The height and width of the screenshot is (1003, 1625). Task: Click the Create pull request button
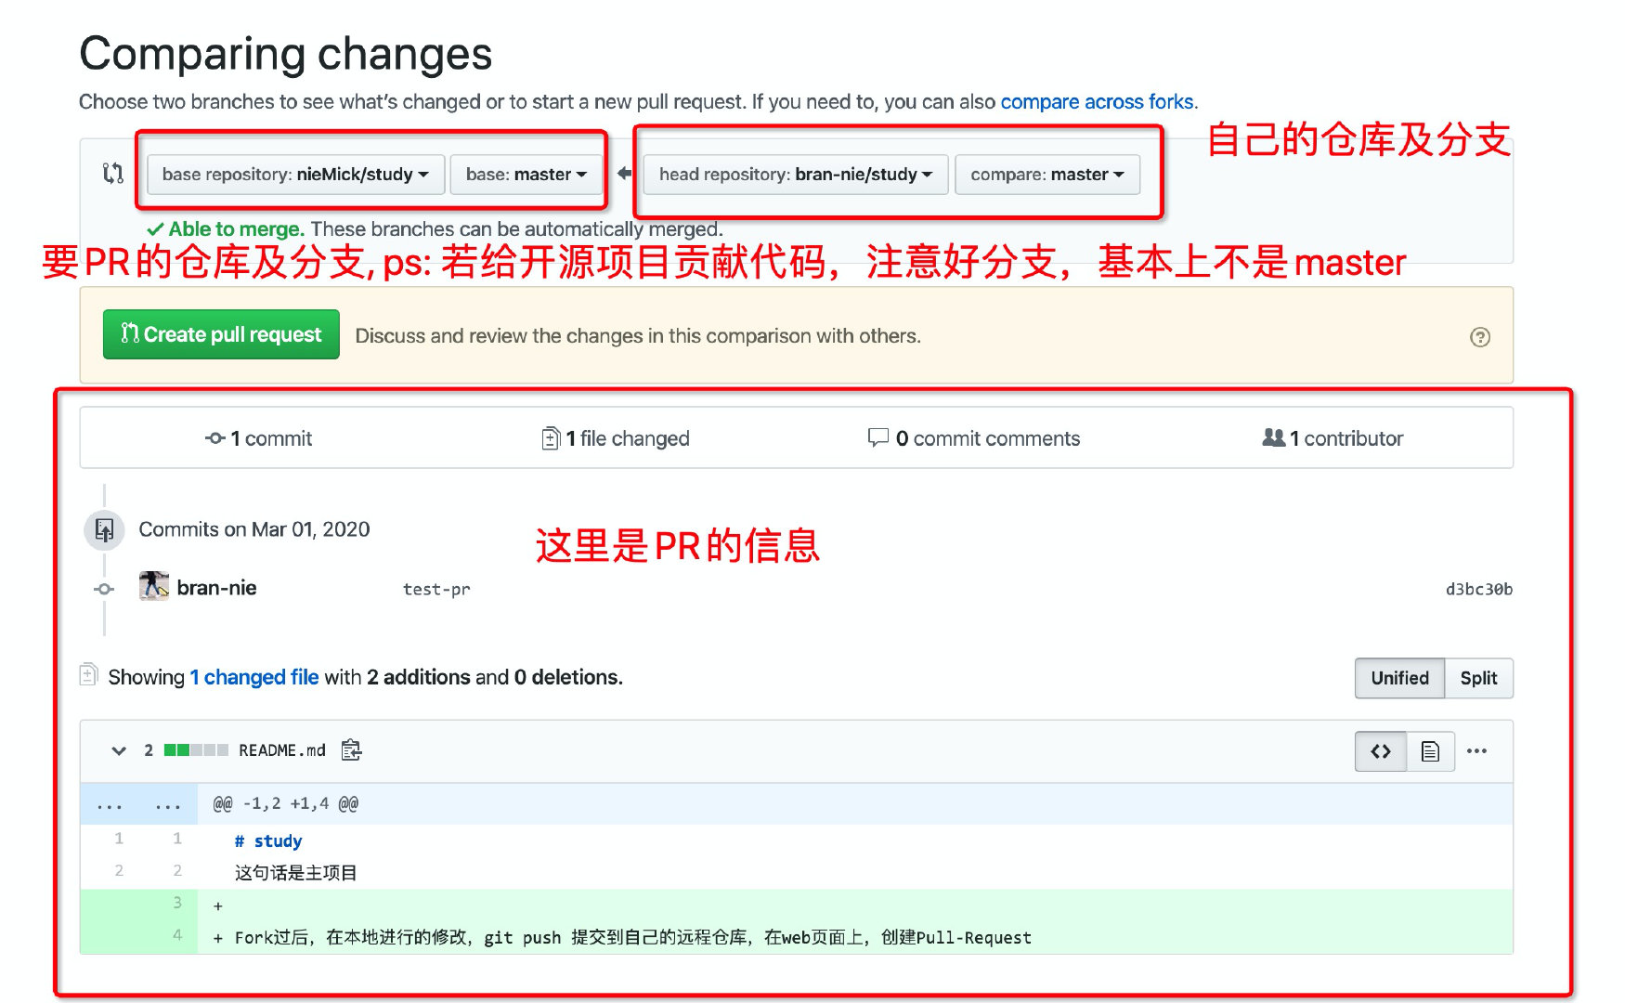(x=221, y=334)
